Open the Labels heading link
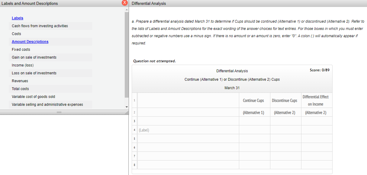Viewport: 367px width, 175px height. pos(18,18)
